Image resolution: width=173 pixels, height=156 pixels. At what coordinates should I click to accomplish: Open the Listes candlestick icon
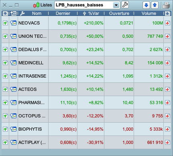pos(36,5)
